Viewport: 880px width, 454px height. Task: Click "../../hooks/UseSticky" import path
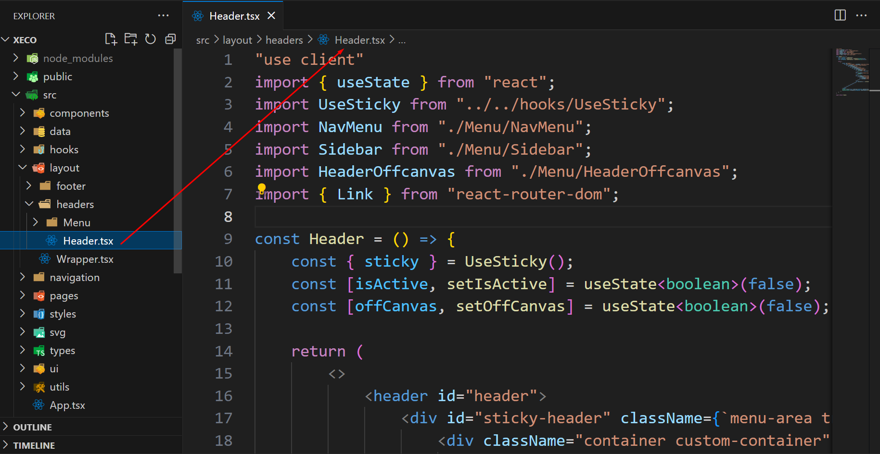561,104
